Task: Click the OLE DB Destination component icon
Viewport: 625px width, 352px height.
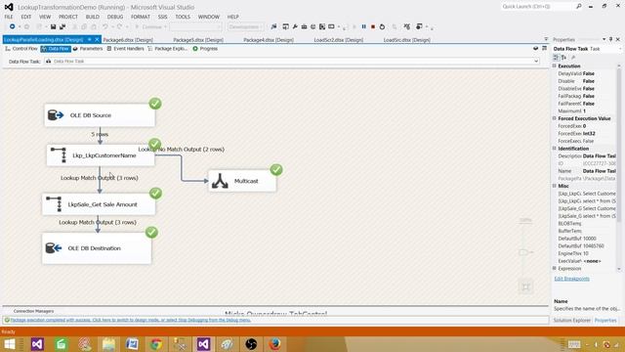Action: 54,247
